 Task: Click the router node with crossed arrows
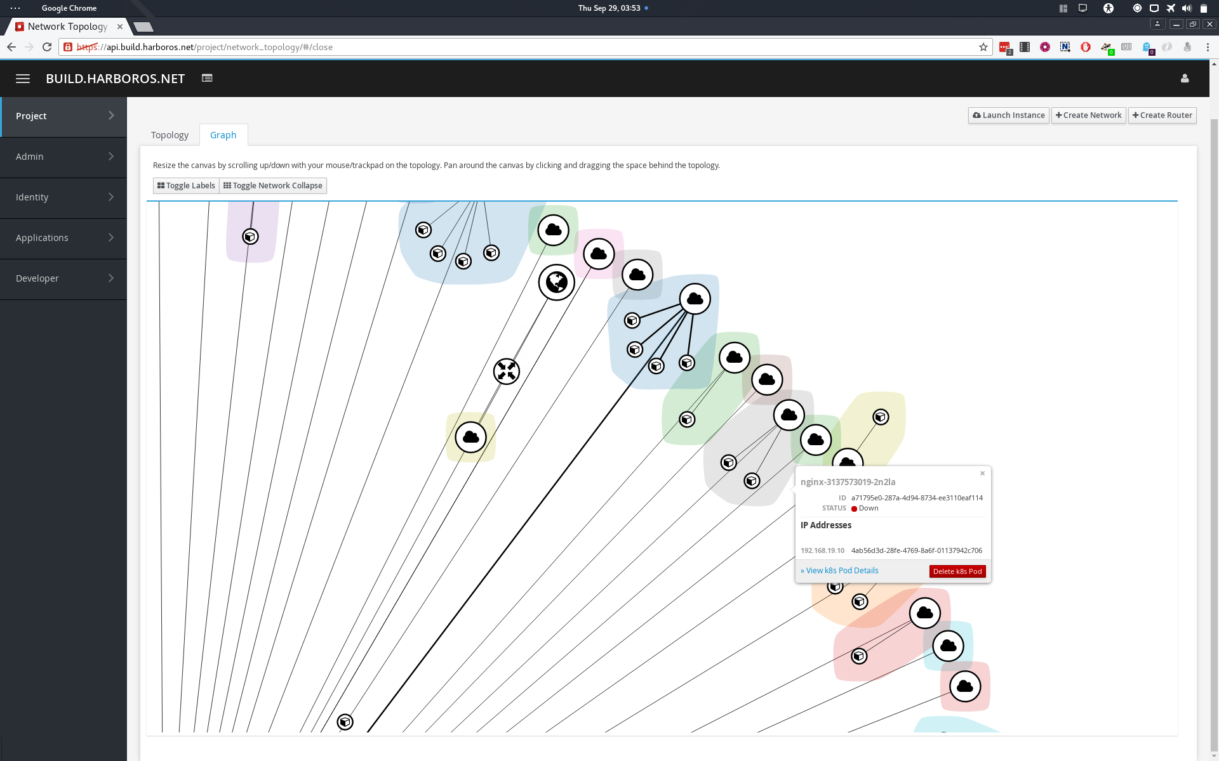point(506,371)
